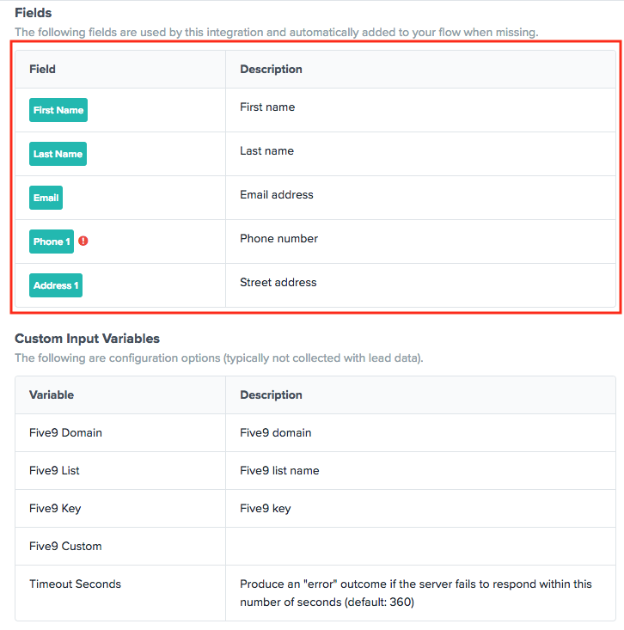Viewport: 624px width, 630px height.
Task: Click the red alert icon beside Phone 1
Action: (x=83, y=241)
